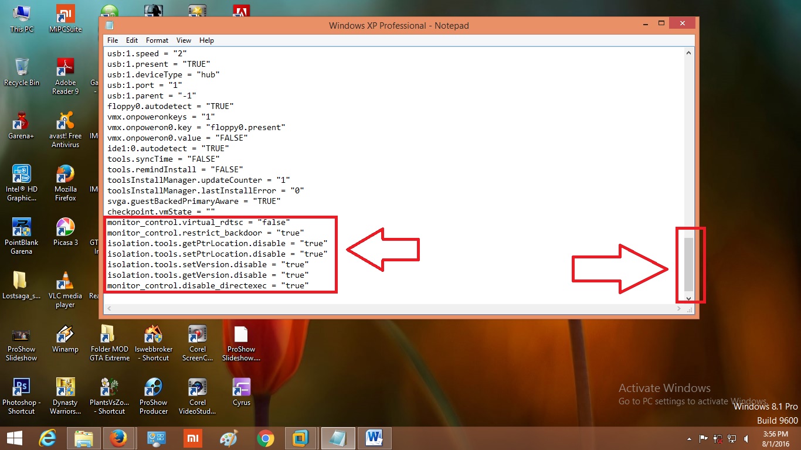Launch the Photoshop shortcut

click(x=22, y=387)
